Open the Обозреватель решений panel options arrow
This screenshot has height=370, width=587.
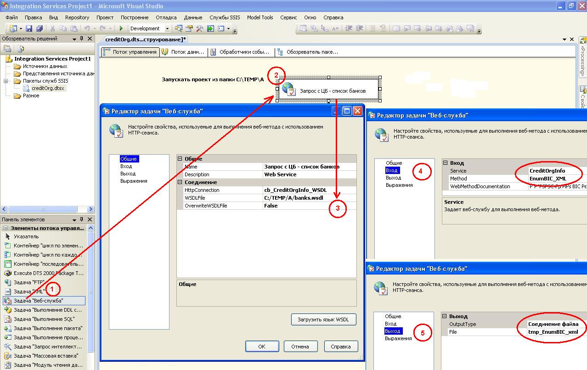[74, 39]
